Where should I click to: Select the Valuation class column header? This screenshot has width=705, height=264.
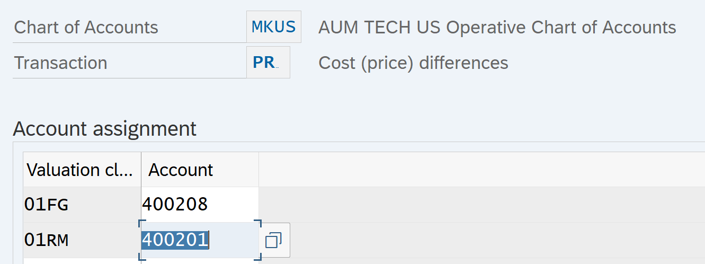(82, 170)
